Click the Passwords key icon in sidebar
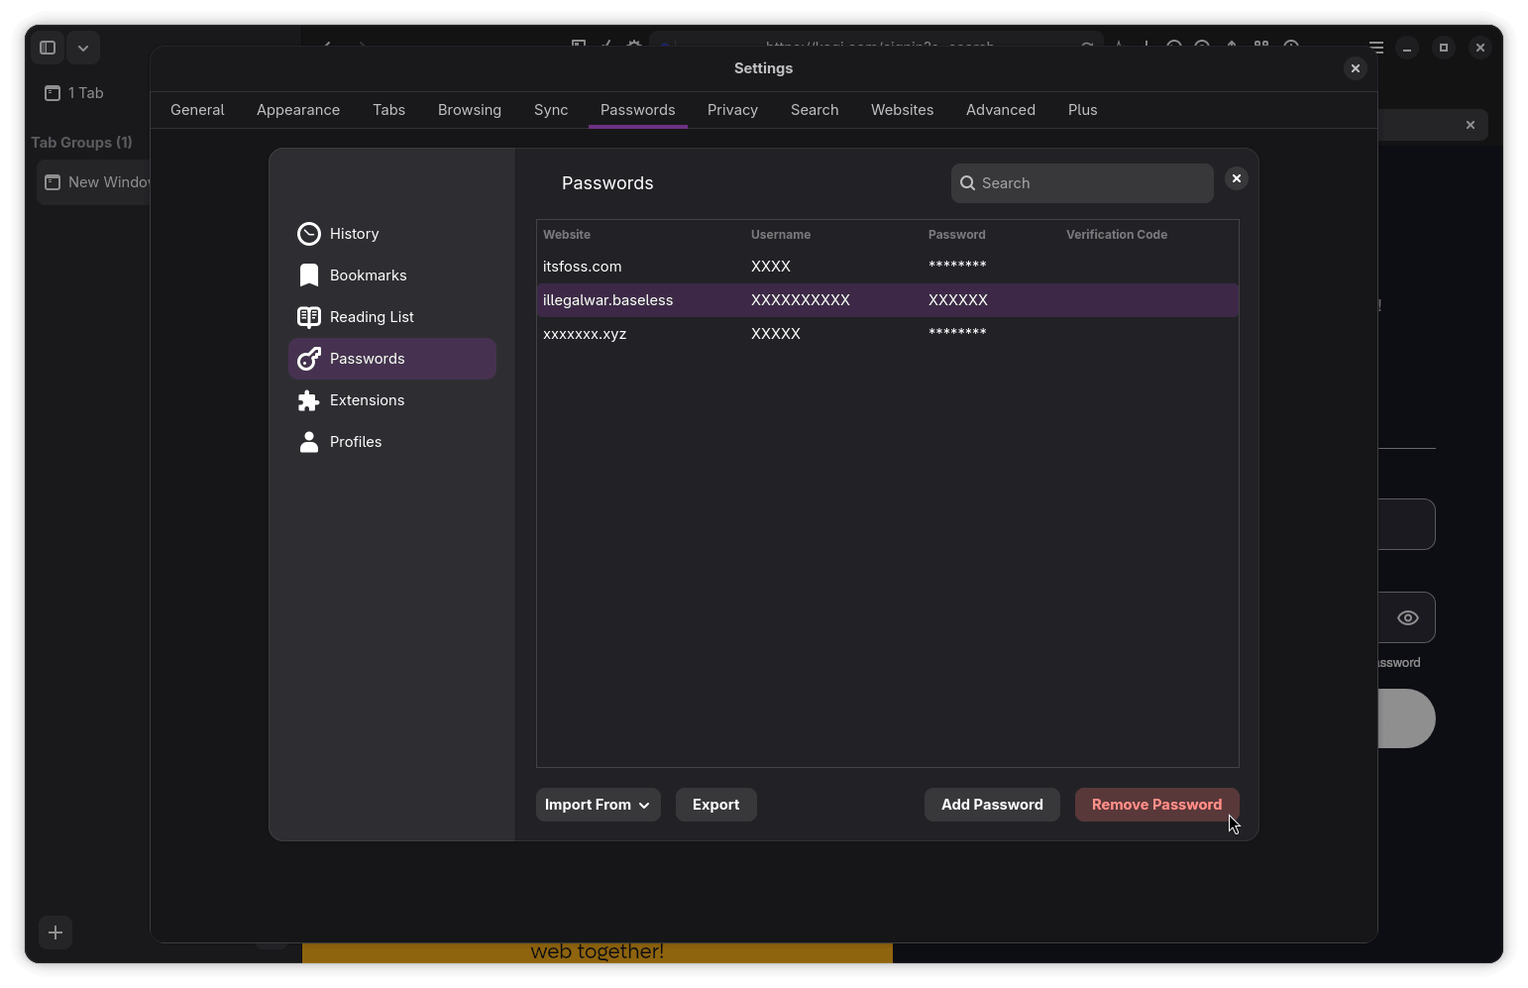Image resolution: width=1528 pixels, height=988 pixels. coord(309,359)
